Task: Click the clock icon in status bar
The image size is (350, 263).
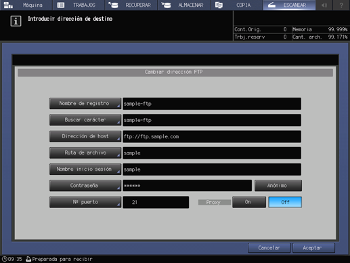Action: (4, 259)
